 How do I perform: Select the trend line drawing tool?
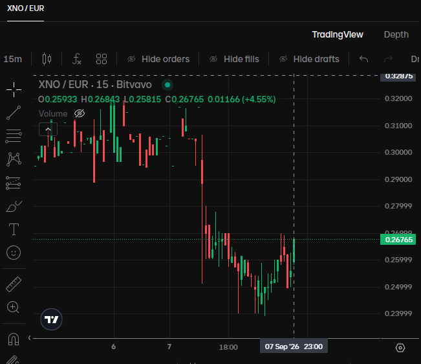[14, 113]
